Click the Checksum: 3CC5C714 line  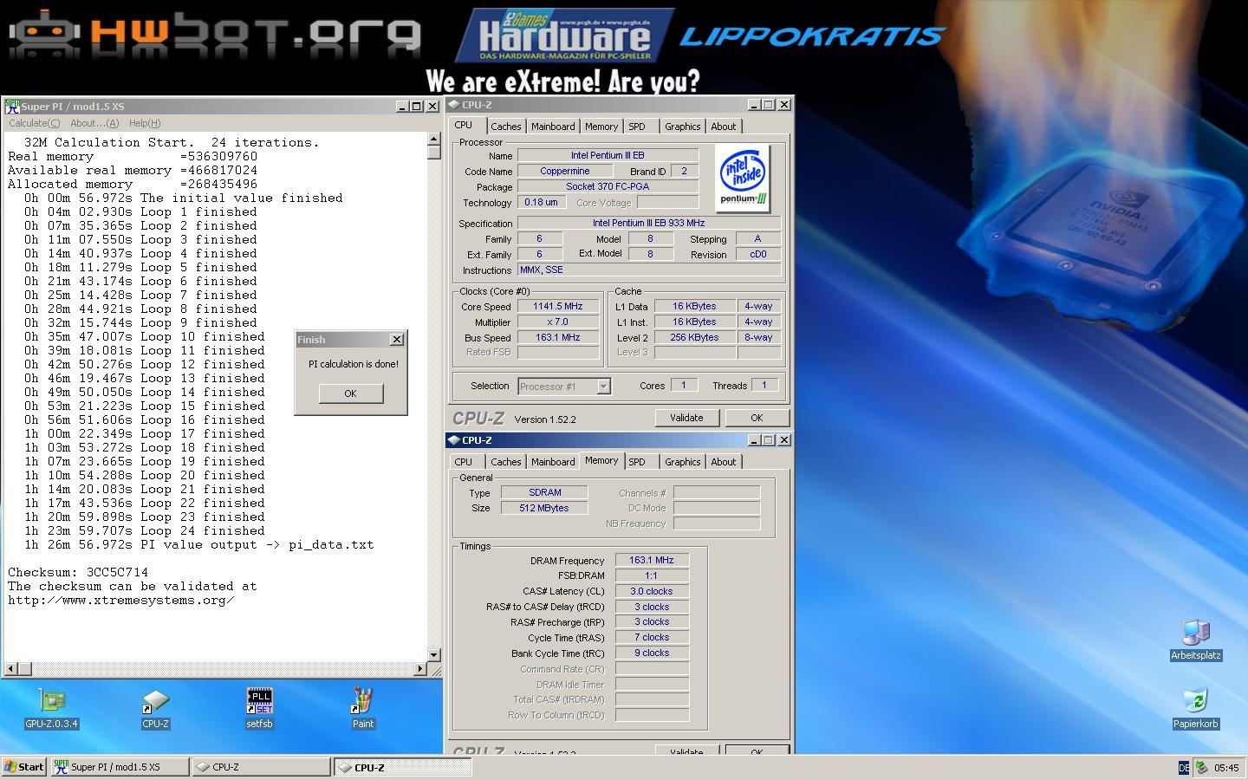coord(78,572)
